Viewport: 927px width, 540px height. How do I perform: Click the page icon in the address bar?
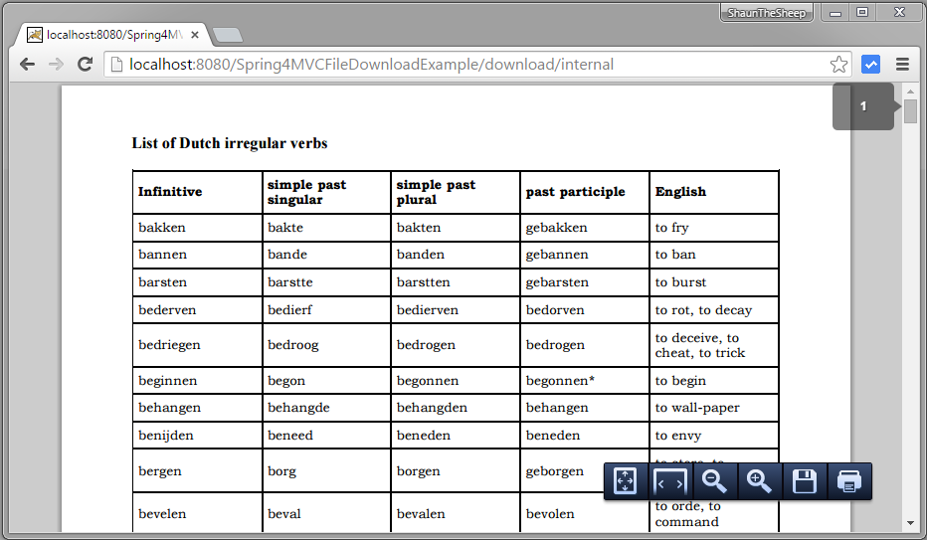point(117,65)
